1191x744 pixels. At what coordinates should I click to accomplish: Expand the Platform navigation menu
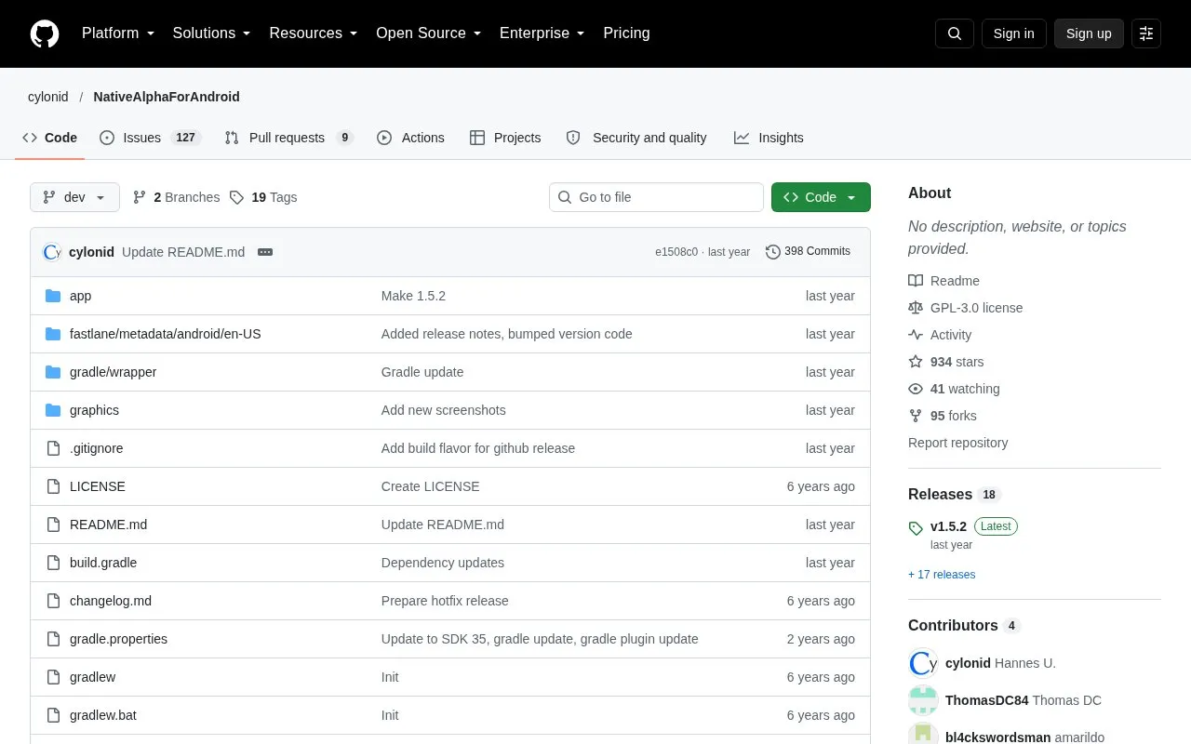(x=118, y=33)
